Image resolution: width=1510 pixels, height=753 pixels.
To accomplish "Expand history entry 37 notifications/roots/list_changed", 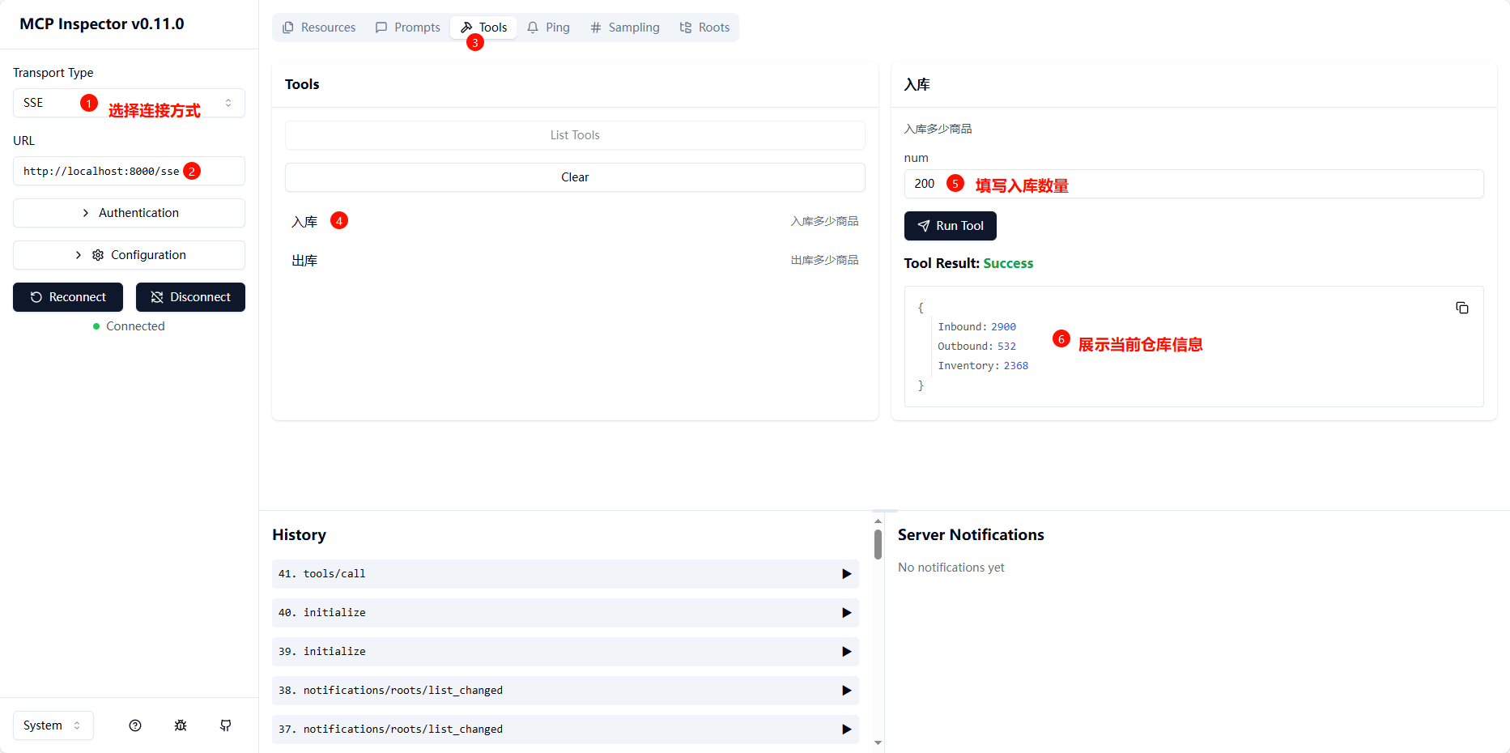I will pos(565,730).
